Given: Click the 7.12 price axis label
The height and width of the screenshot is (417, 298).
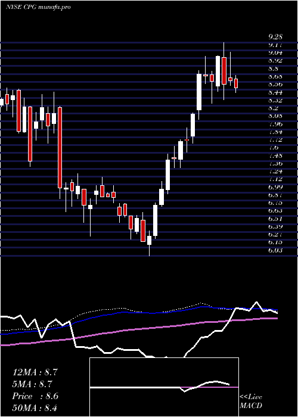Looking at the screenshot, I should click(275, 179).
